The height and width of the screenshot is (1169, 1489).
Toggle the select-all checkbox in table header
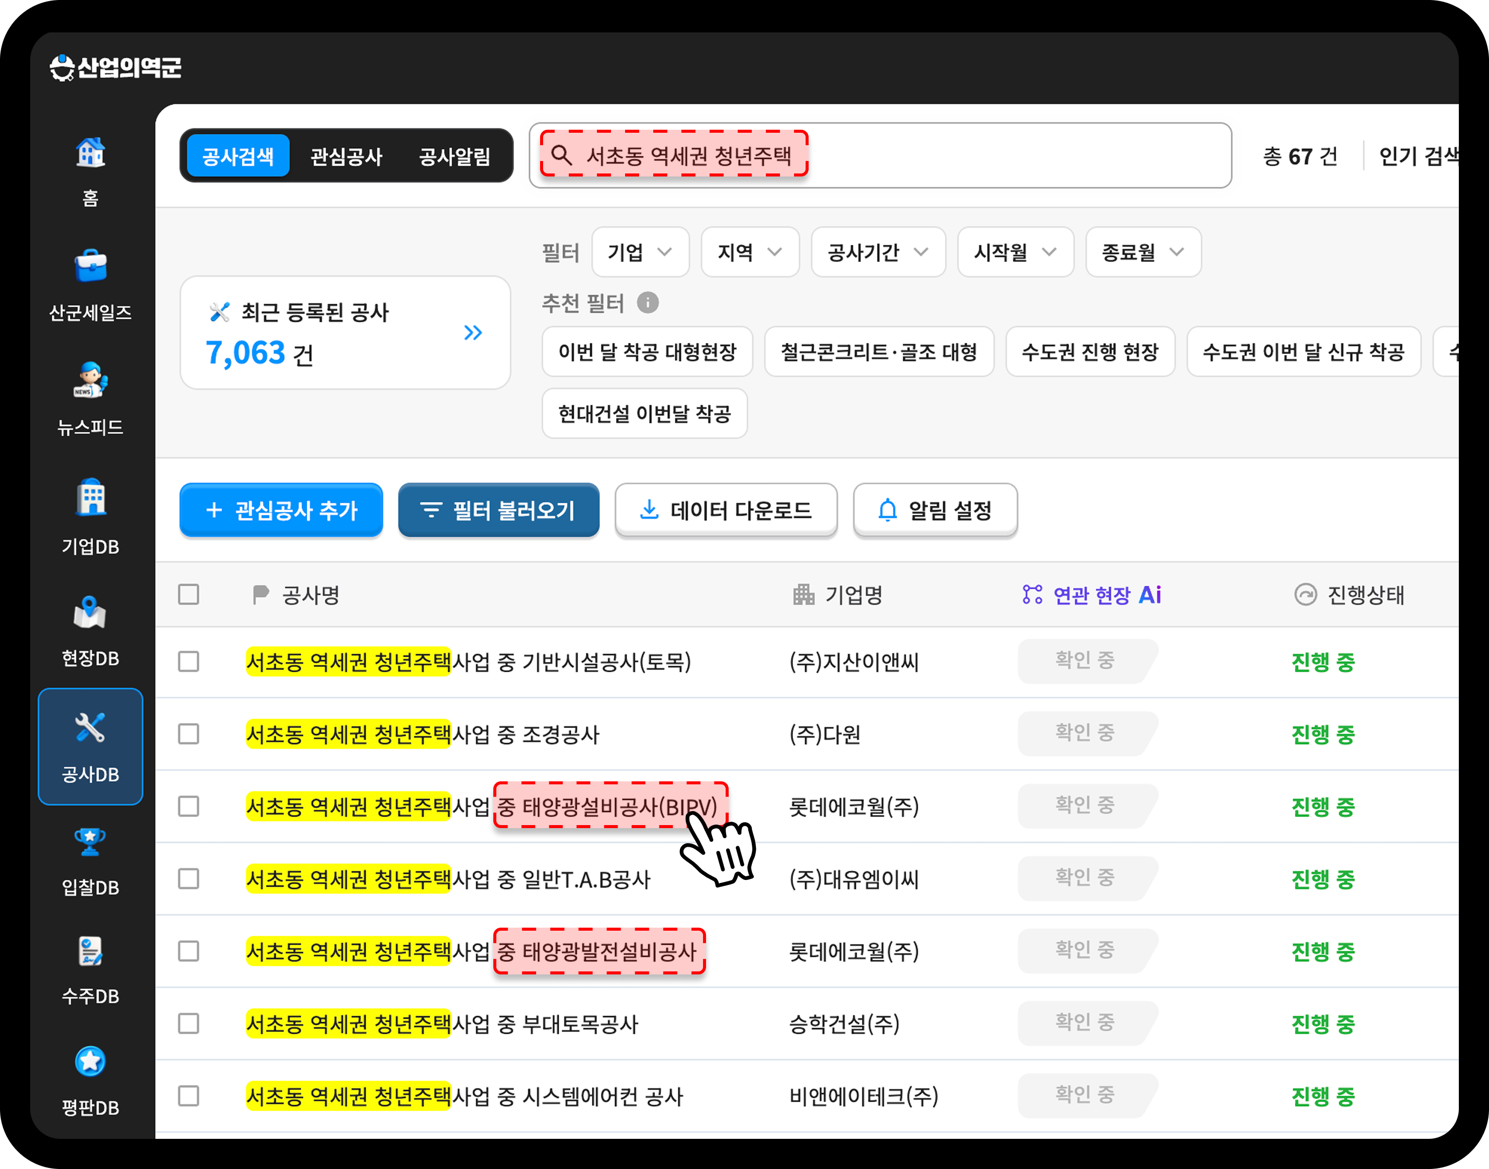[x=188, y=594]
